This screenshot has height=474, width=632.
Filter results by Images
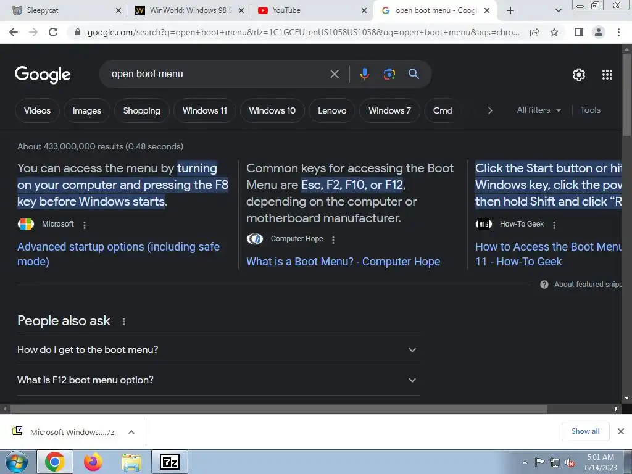[86, 110]
